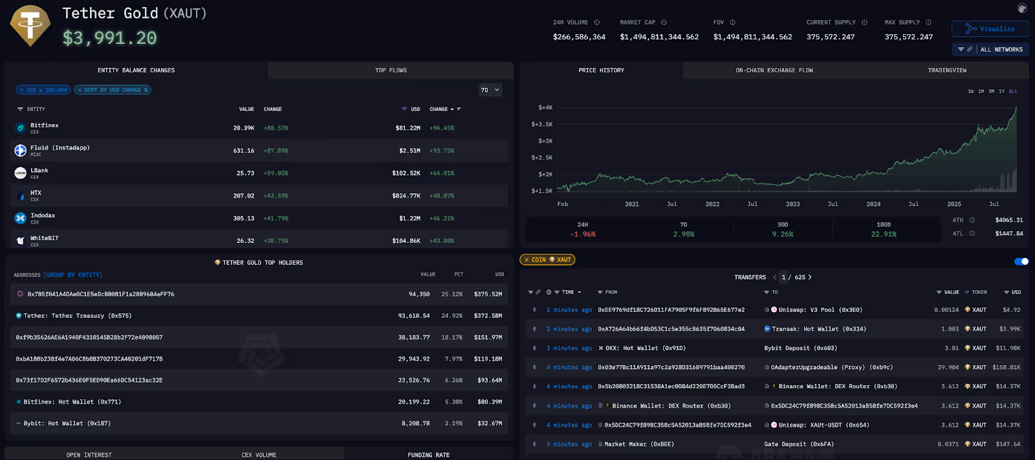Open Transak: Hot Wallet (0x324) recipient
The width and height of the screenshot is (1035, 460).
pyautogui.click(x=819, y=329)
